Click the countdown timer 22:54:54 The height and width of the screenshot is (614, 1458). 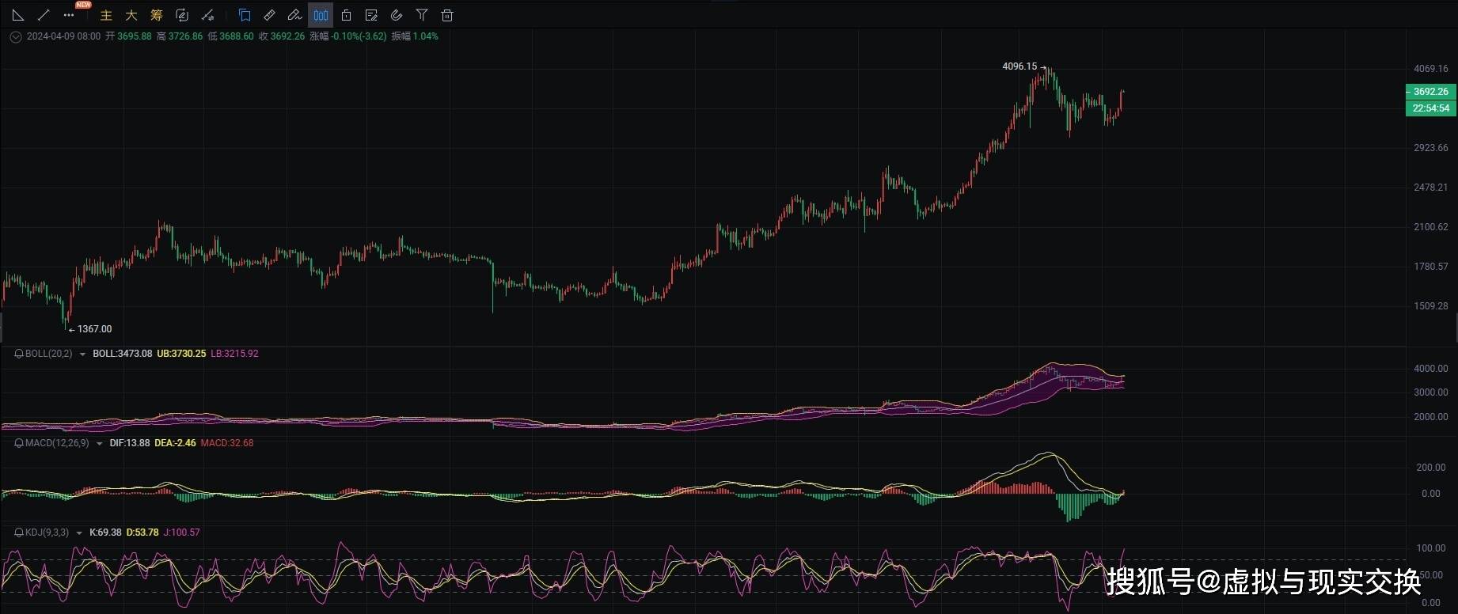click(1430, 108)
